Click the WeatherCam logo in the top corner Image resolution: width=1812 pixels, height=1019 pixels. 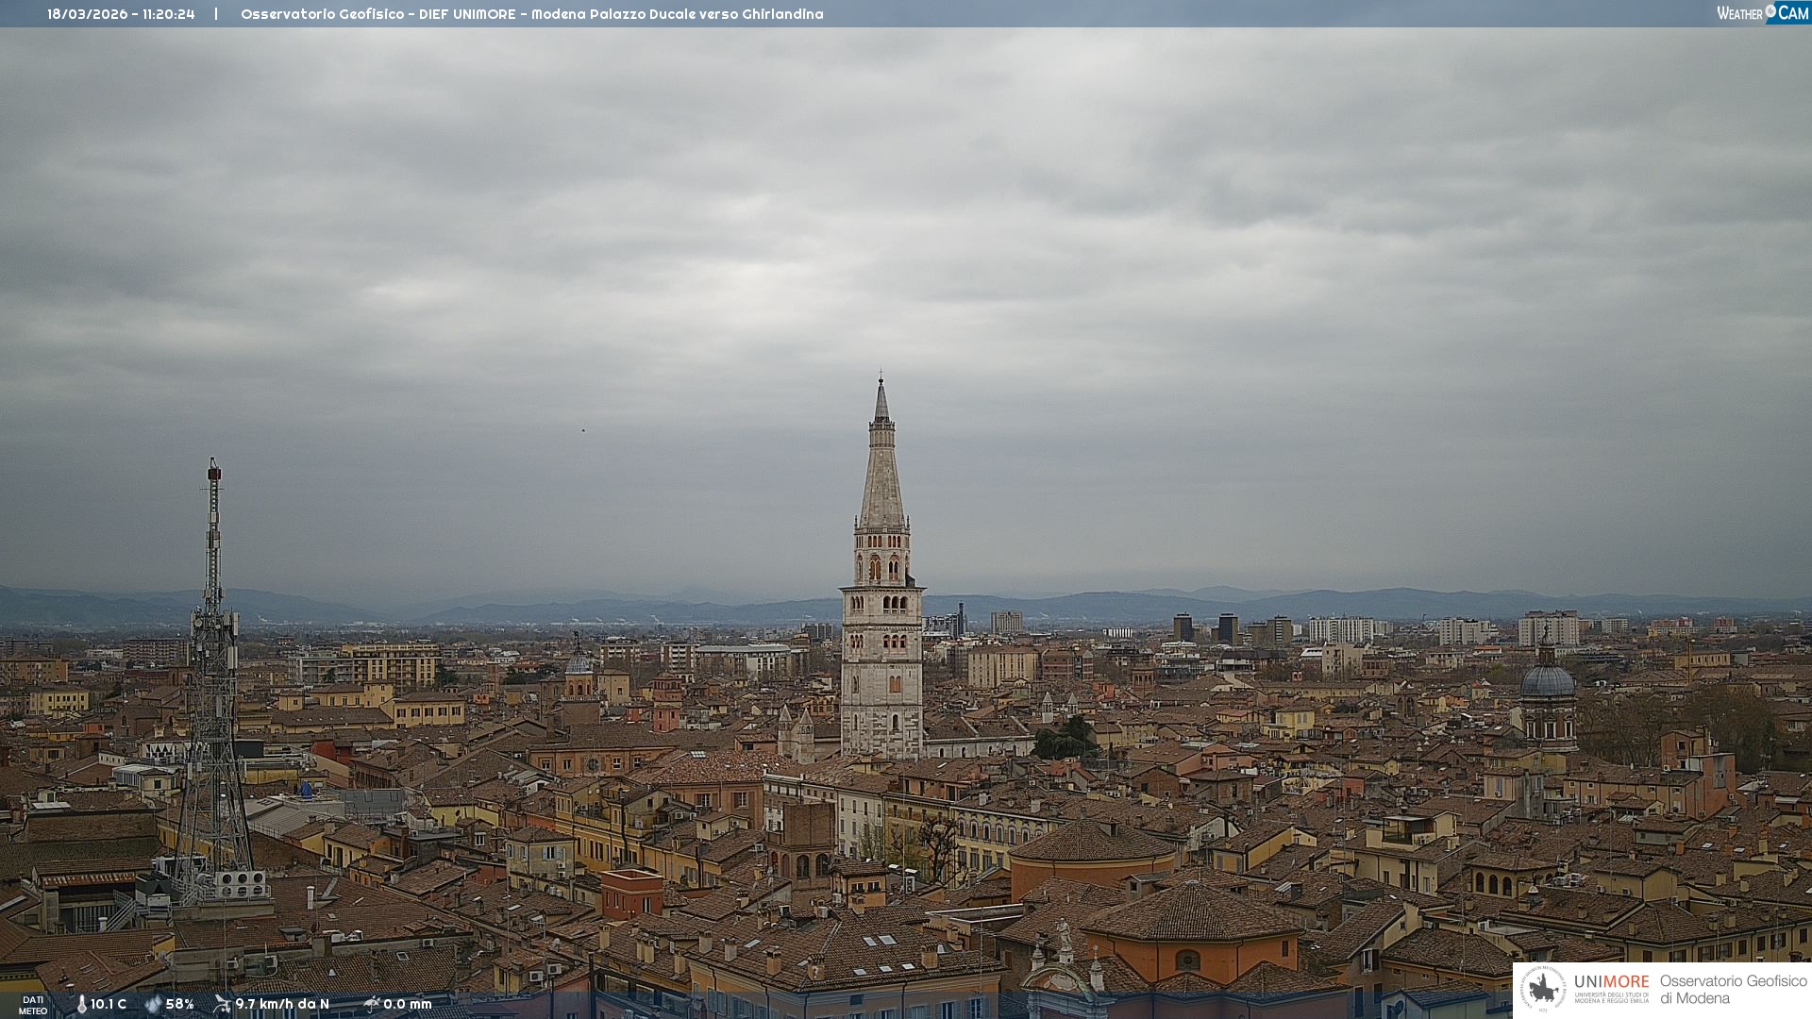click(x=1762, y=13)
